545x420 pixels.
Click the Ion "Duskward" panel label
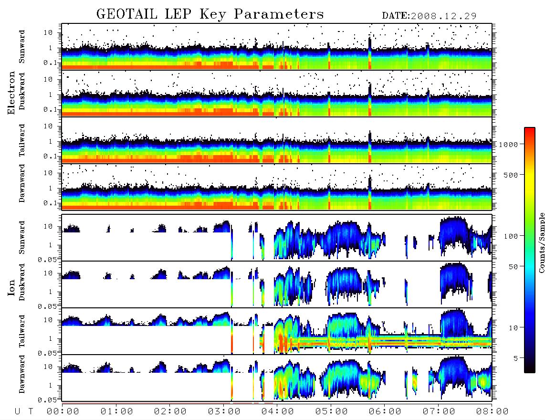(x=22, y=282)
